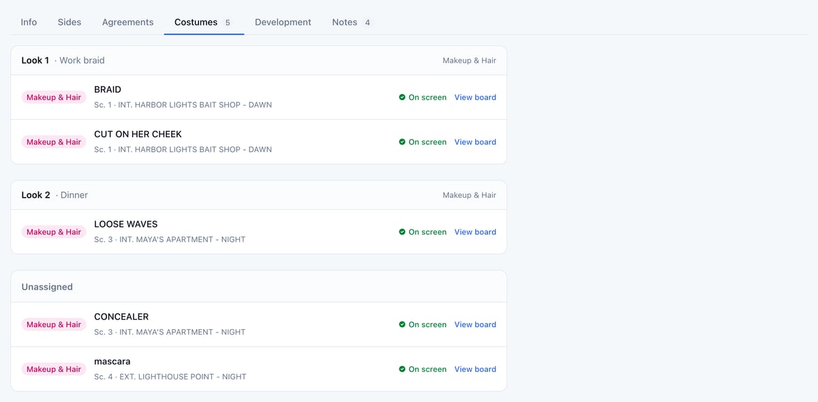818x402 pixels.
Task: Click the Makeup & Hair tag on BRAID
Action: (54, 97)
